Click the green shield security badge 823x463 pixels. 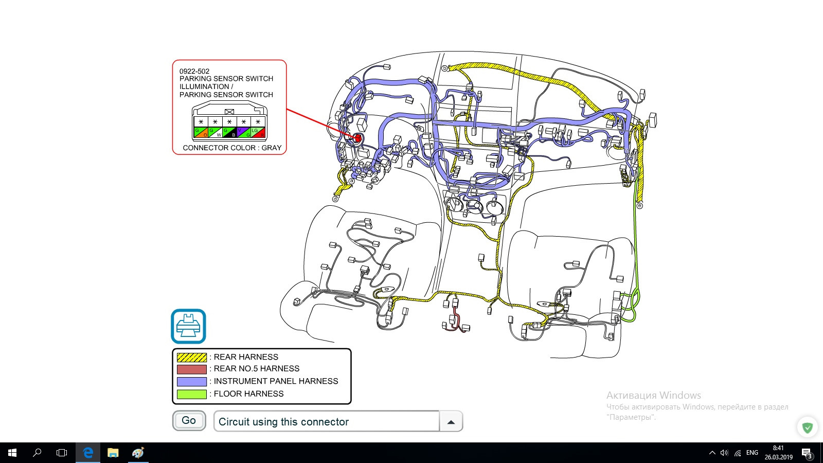807,427
